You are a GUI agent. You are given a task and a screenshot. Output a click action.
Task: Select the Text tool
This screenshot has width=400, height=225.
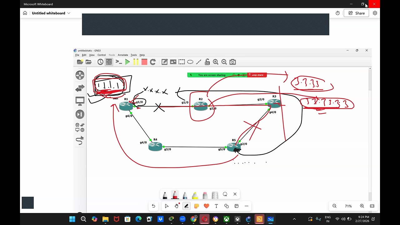click(x=216, y=206)
